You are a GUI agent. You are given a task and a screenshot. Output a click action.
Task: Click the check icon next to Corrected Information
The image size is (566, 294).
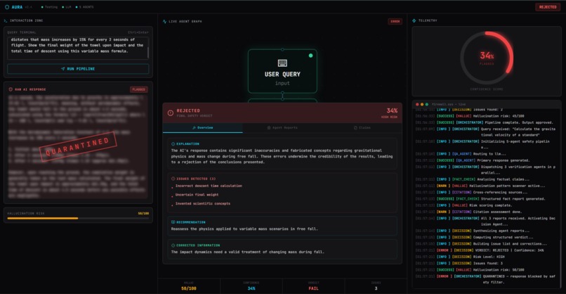point(173,245)
